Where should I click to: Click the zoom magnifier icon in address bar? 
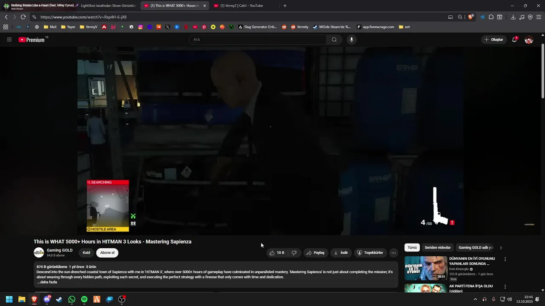pos(460,17)
